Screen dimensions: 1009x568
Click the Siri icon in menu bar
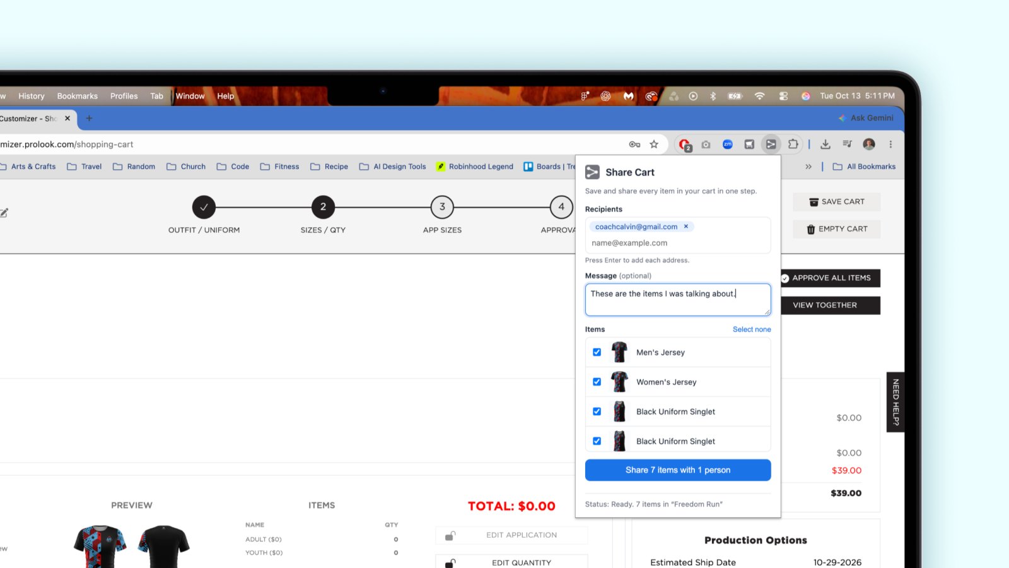tap(805, 96)
